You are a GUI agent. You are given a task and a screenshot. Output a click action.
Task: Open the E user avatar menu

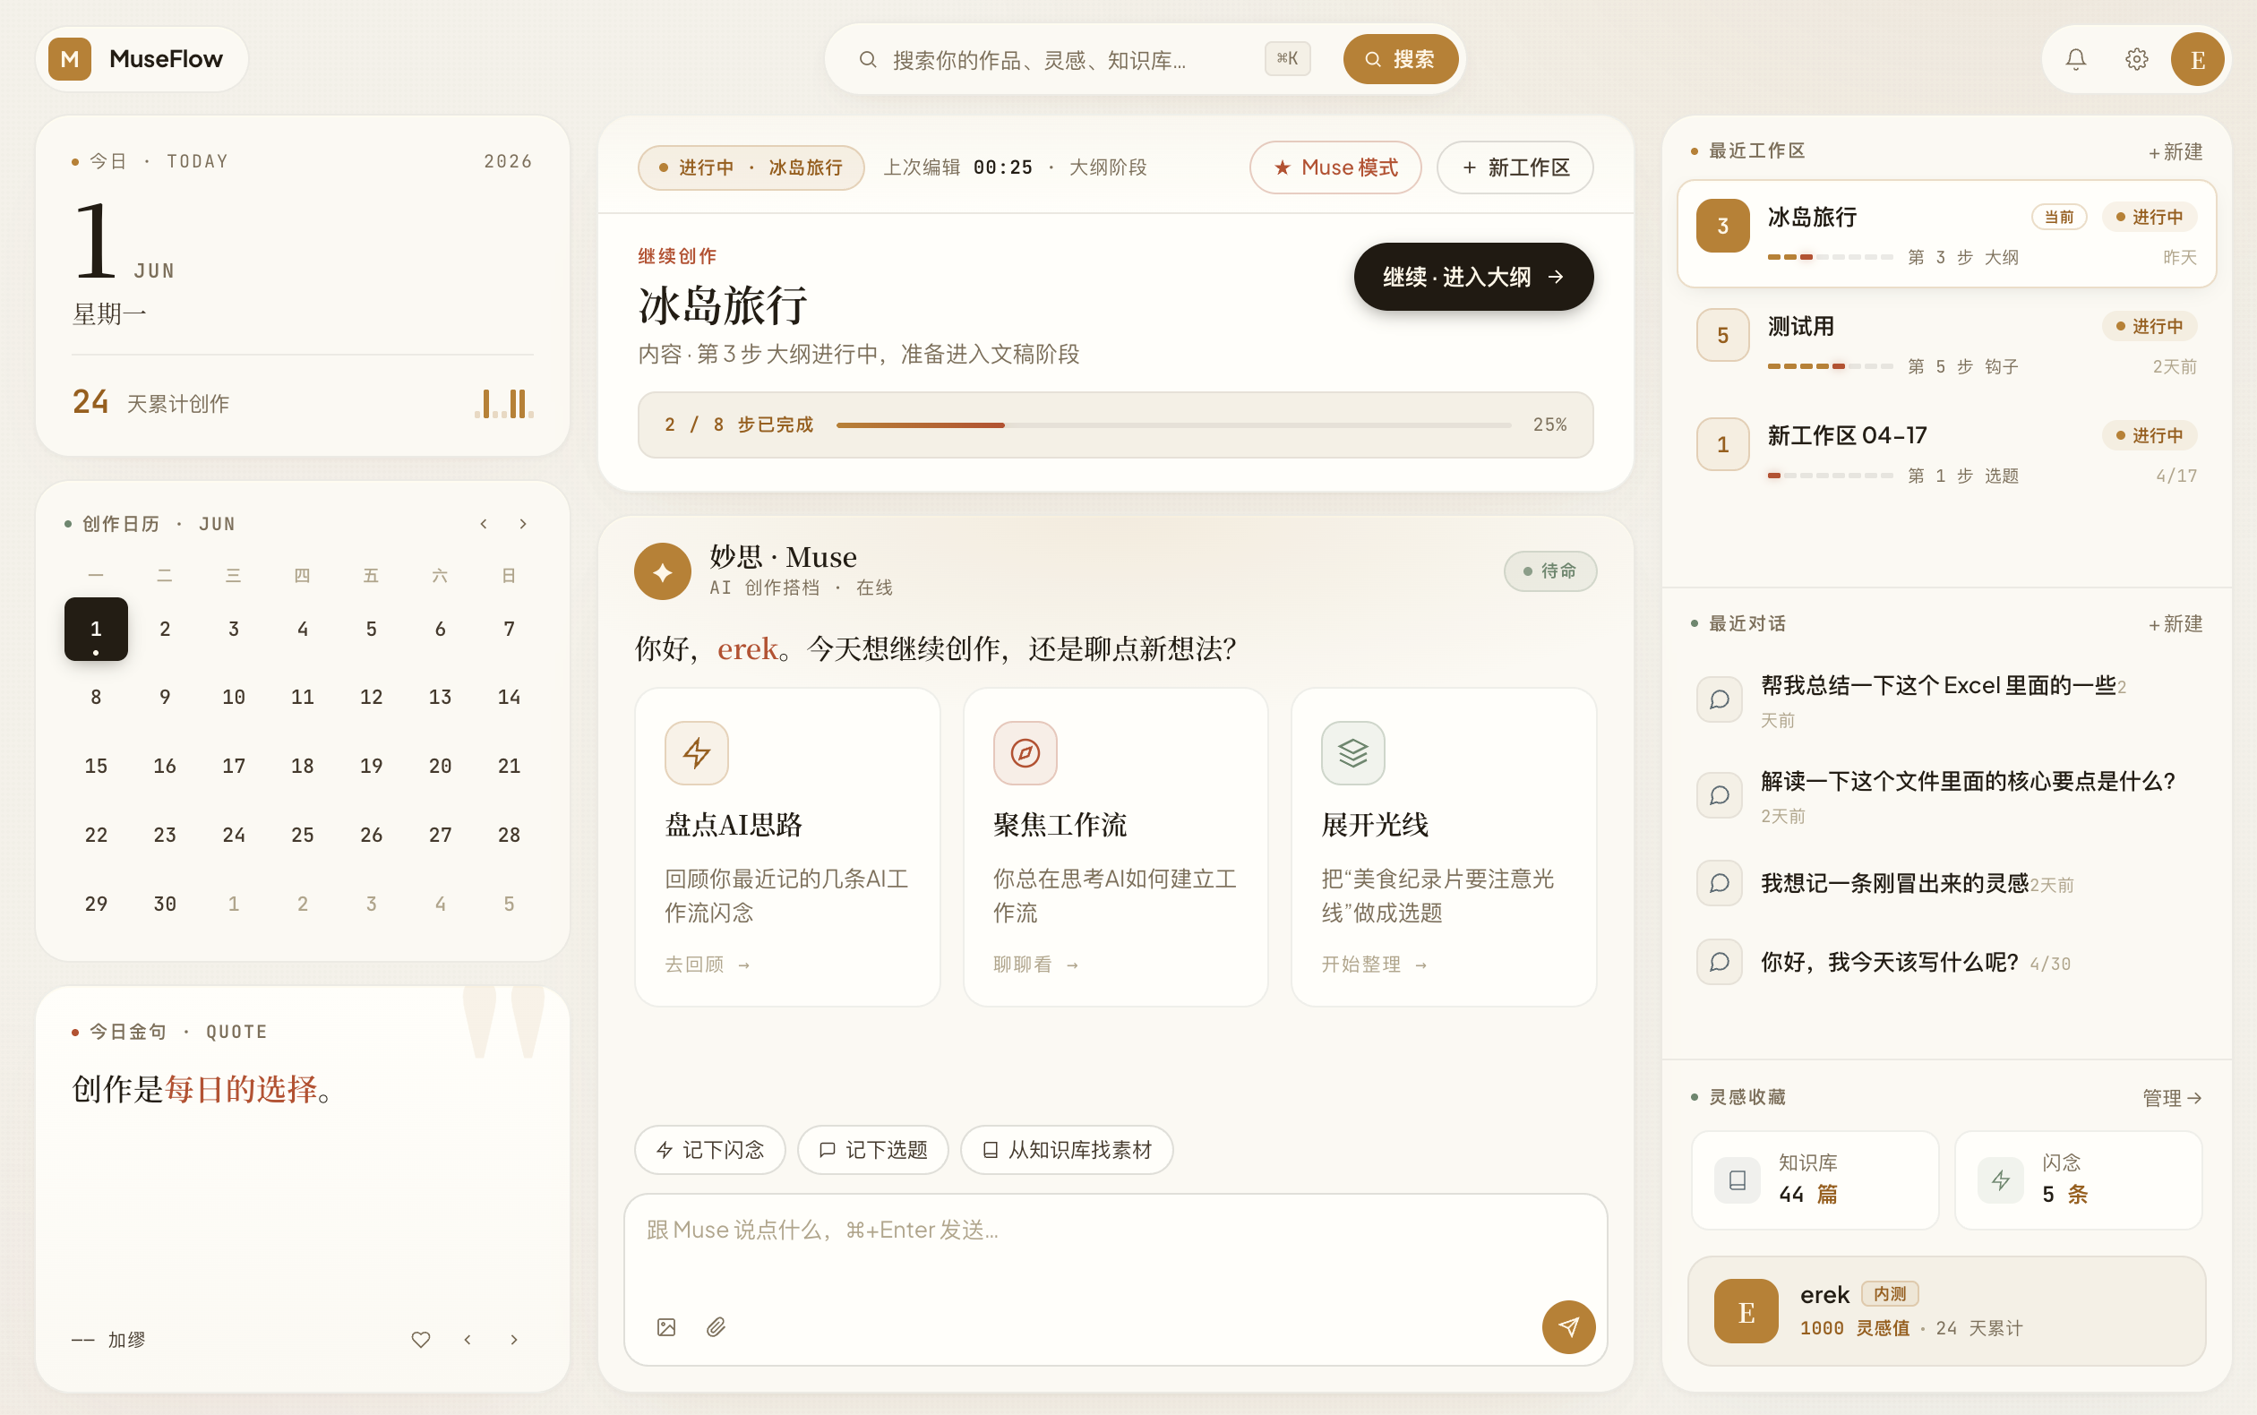[x=2197, y=59]
